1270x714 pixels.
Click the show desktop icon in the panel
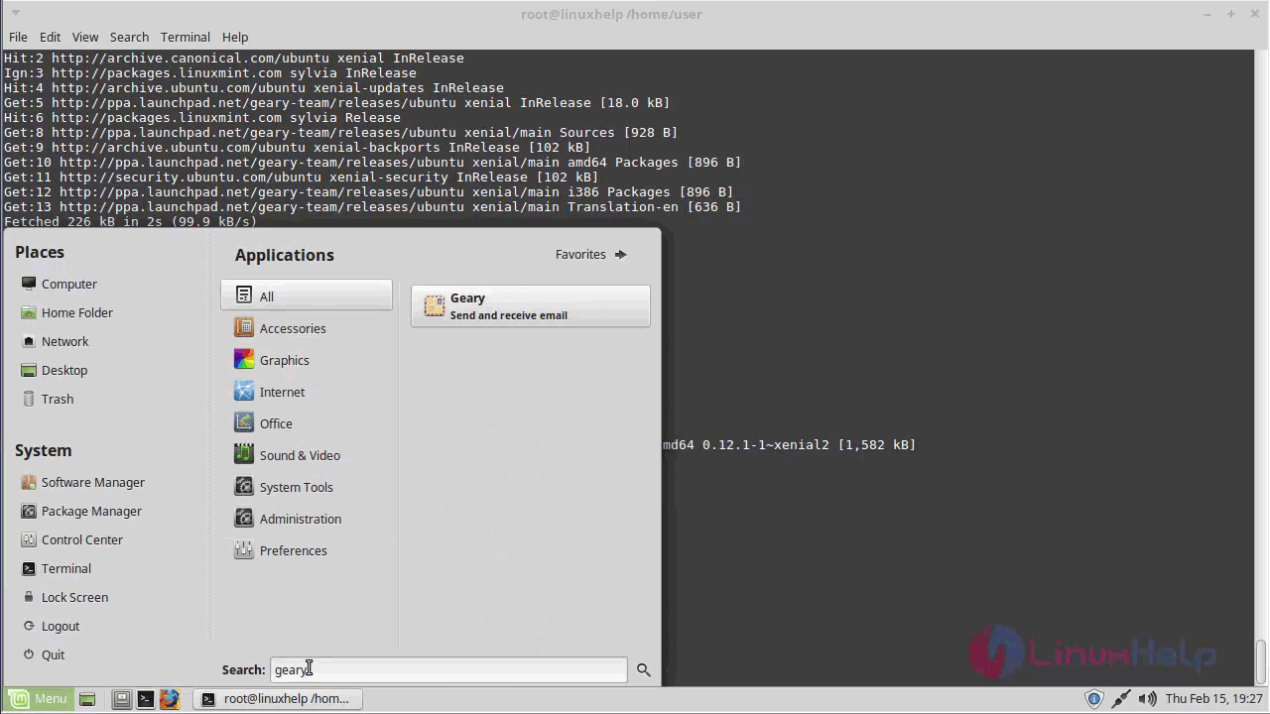(x=87, y=699)
